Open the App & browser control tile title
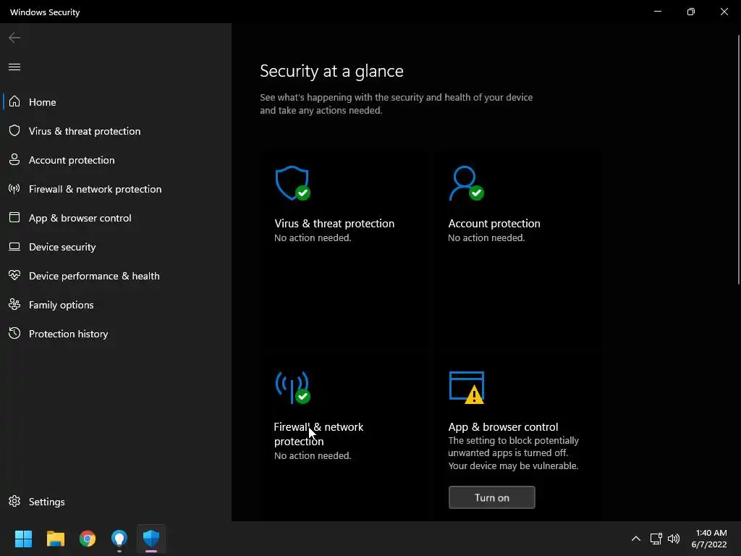This screenshot has width=741, height=556. click(503, 427)
